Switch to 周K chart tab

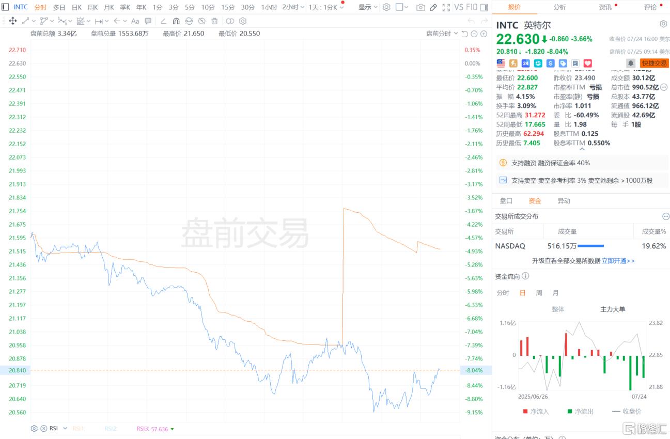(x=92, y=7)
